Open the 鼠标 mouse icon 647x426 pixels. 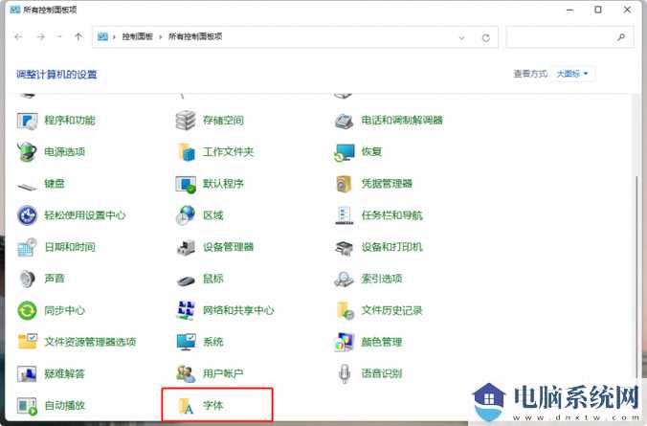pyautogui.click(x=186, y=280)
